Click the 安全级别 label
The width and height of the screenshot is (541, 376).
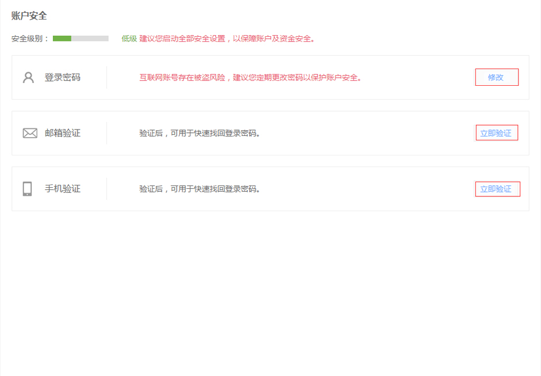[x=30, y=39]
